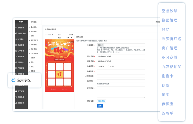Switch to the 应用专区 header tab
This screenshot has width=193, height=124.
[34, 22]
